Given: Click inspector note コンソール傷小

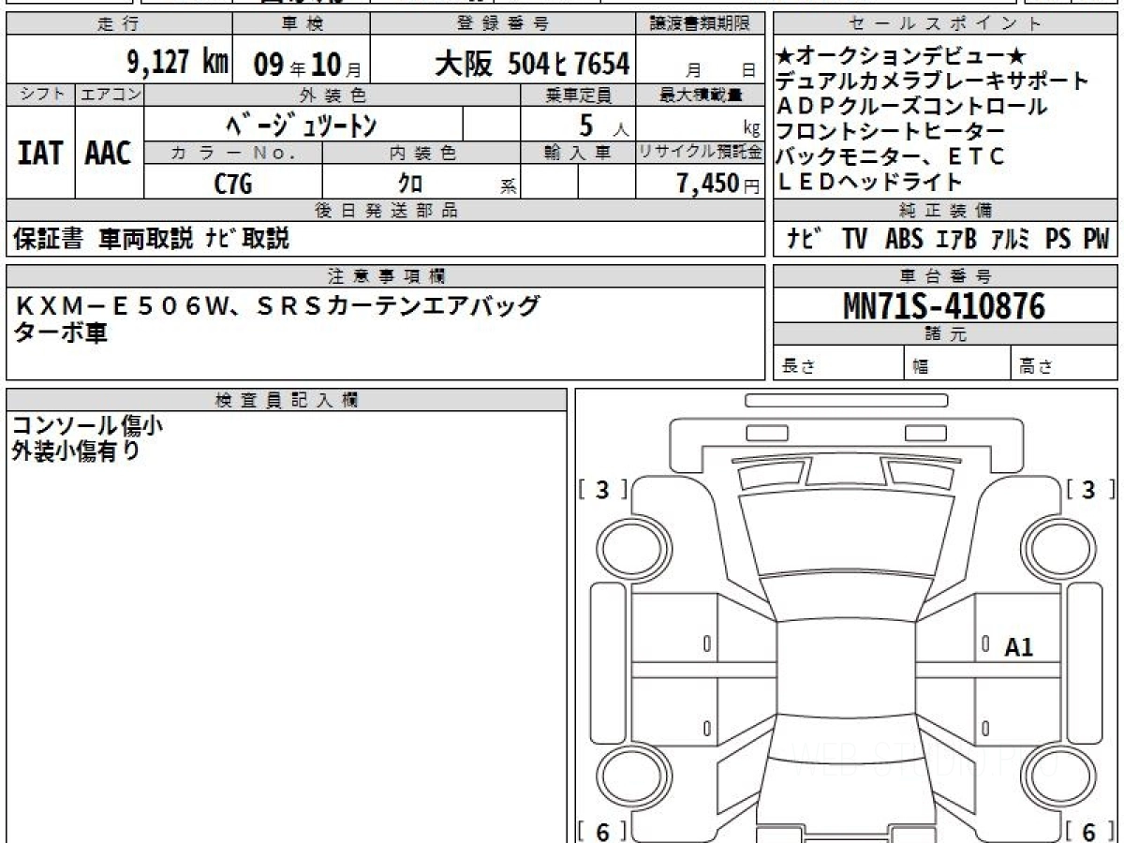Looking at the screenshot, I should tap(88, 425).
